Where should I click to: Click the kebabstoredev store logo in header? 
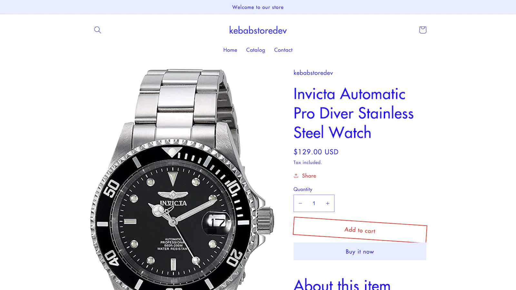pos(258,30)
